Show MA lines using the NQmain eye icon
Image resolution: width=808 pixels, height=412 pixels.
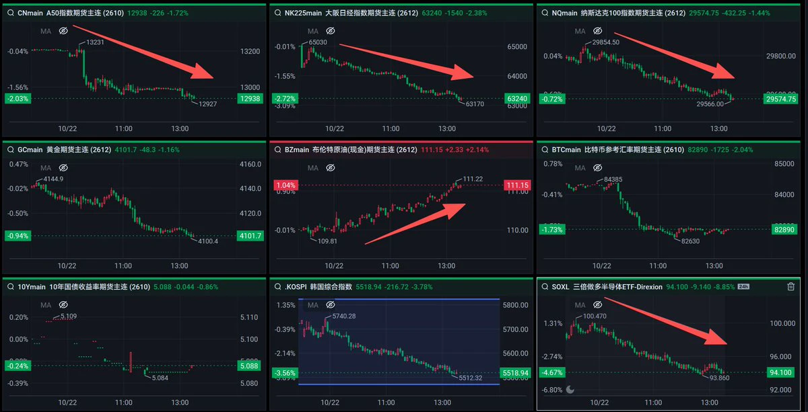pyautogui.click(x=599, y=31)
